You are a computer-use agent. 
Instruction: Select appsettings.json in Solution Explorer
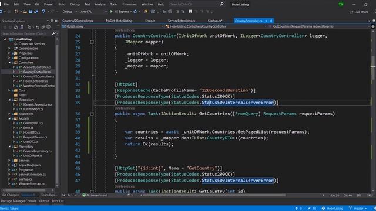coord(29,165)
